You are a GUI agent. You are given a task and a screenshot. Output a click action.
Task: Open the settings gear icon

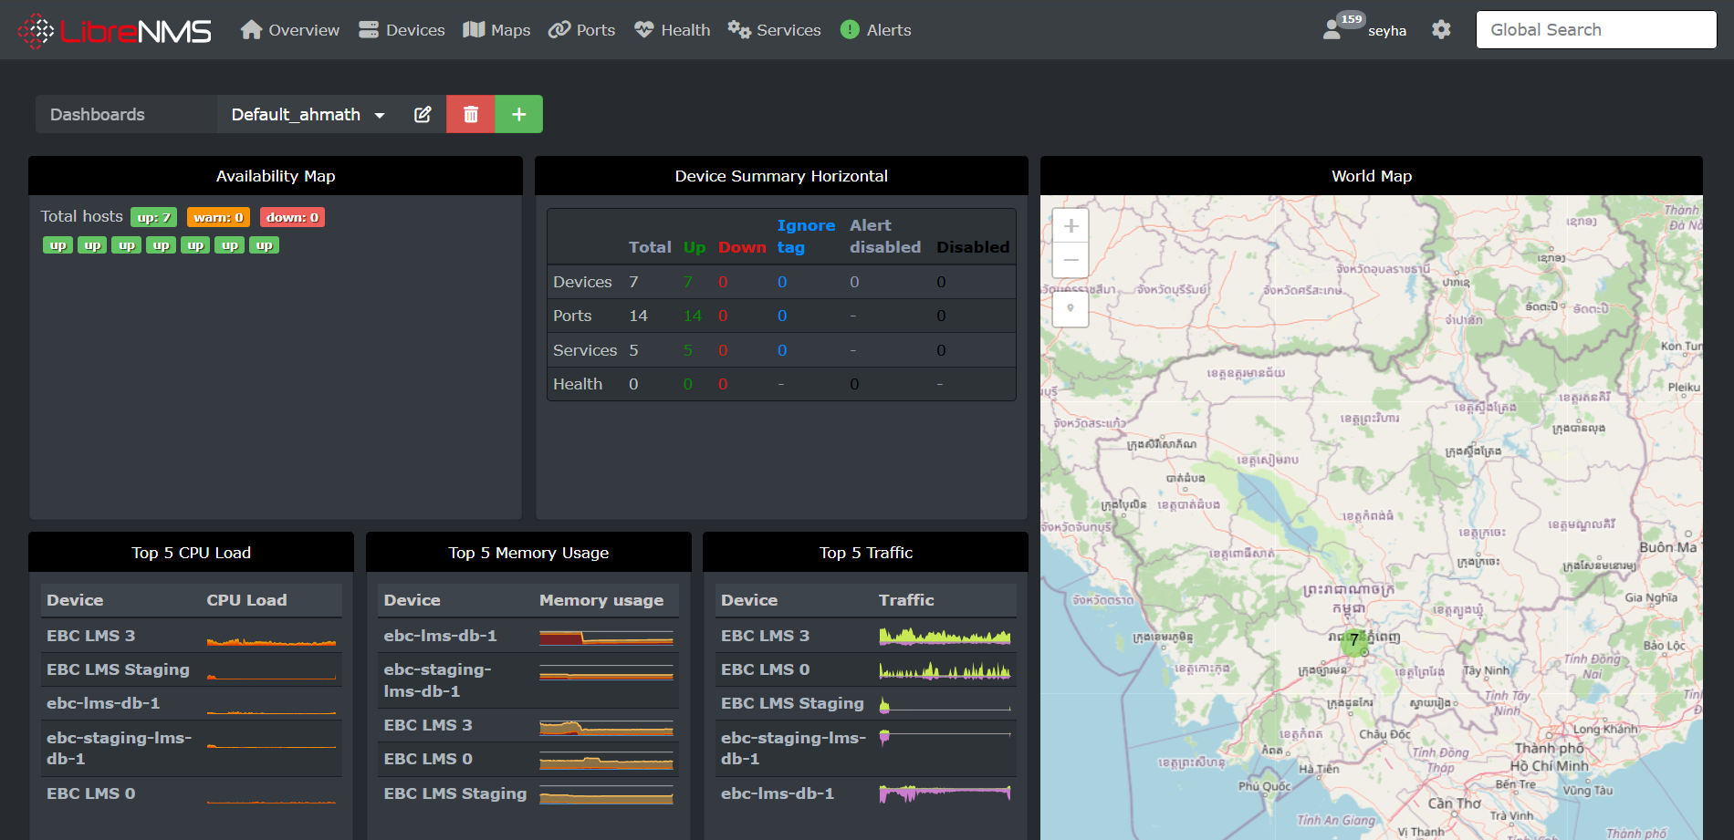[1442, 28]
